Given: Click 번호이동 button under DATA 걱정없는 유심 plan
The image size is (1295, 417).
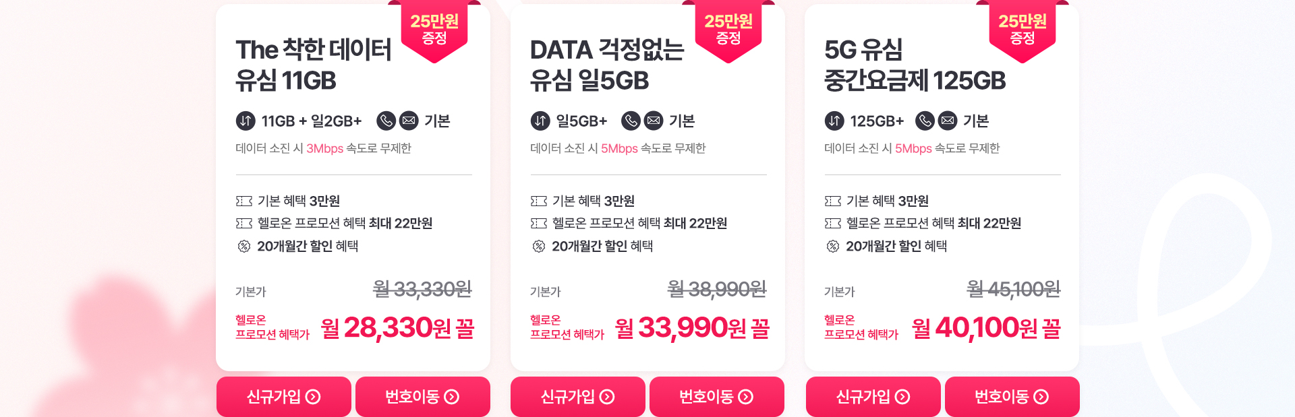Looking at the screenshot, I should tap(717, 397).
